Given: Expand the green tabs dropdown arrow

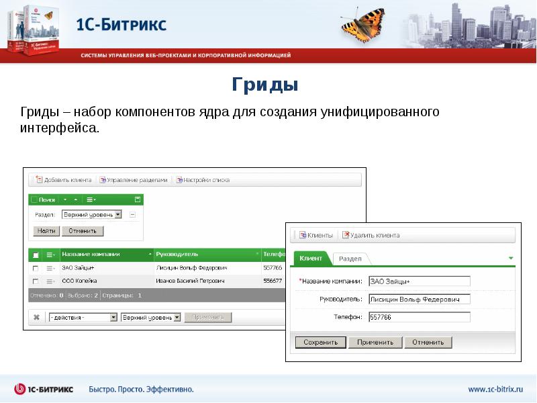Looking at the screenshot, I should click(511, 259).
